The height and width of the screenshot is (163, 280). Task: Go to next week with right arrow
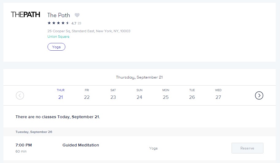(259, 95)
